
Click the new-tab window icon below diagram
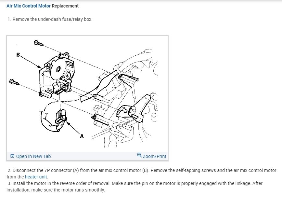pyautogui.click(x=12, y=156)
